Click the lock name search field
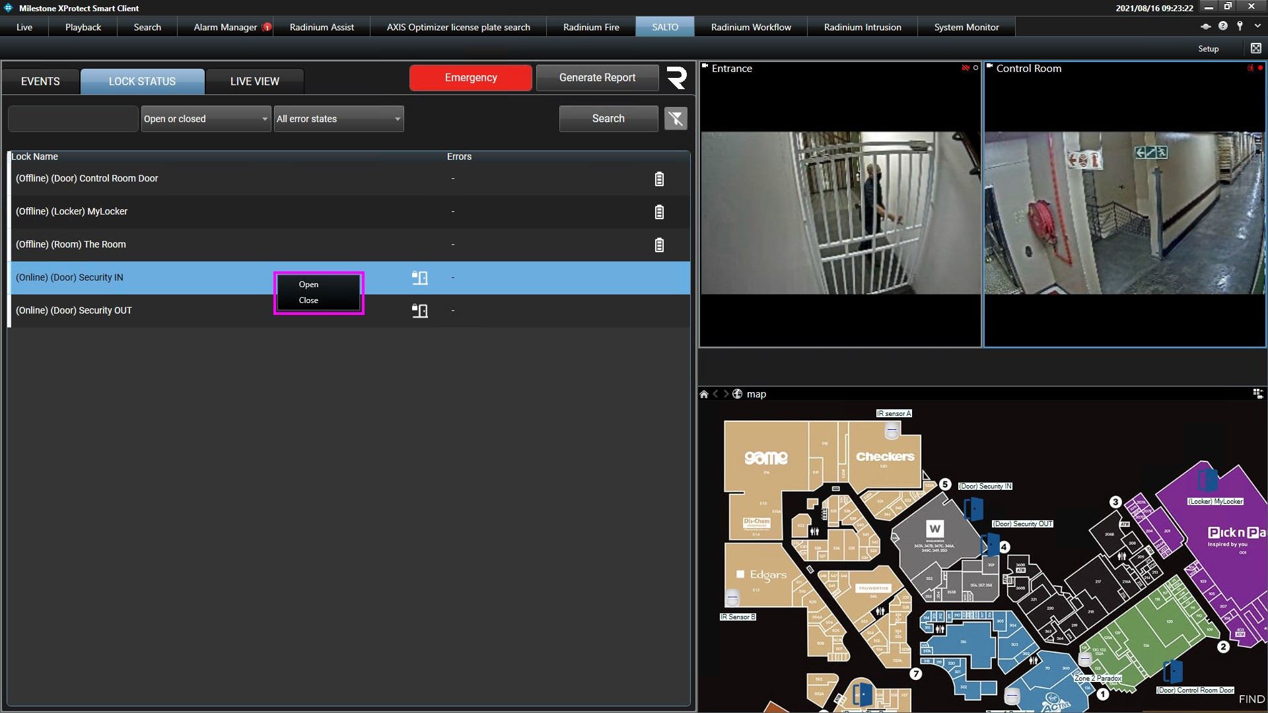 click(73, 119)
